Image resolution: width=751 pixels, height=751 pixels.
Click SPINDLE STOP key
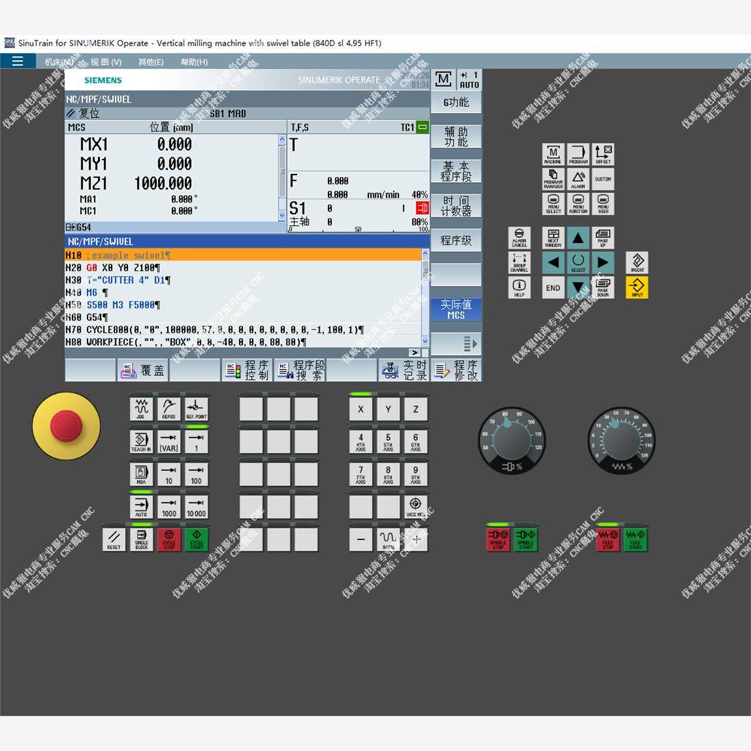(x=498, y=539)
